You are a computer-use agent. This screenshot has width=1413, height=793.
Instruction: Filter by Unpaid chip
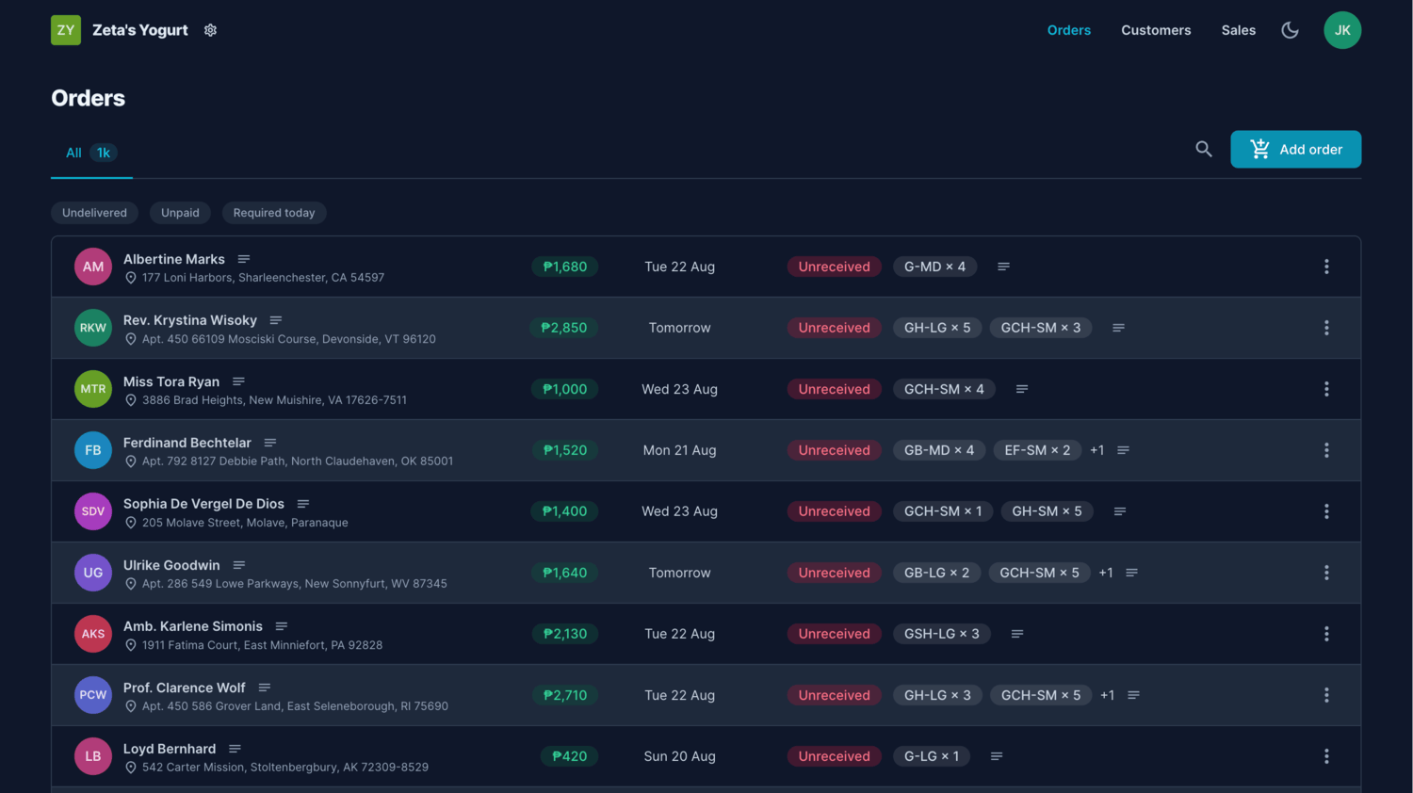(x=180, y=213)
